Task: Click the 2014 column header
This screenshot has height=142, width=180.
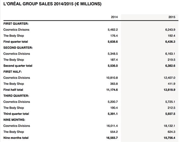Action: 114,17
